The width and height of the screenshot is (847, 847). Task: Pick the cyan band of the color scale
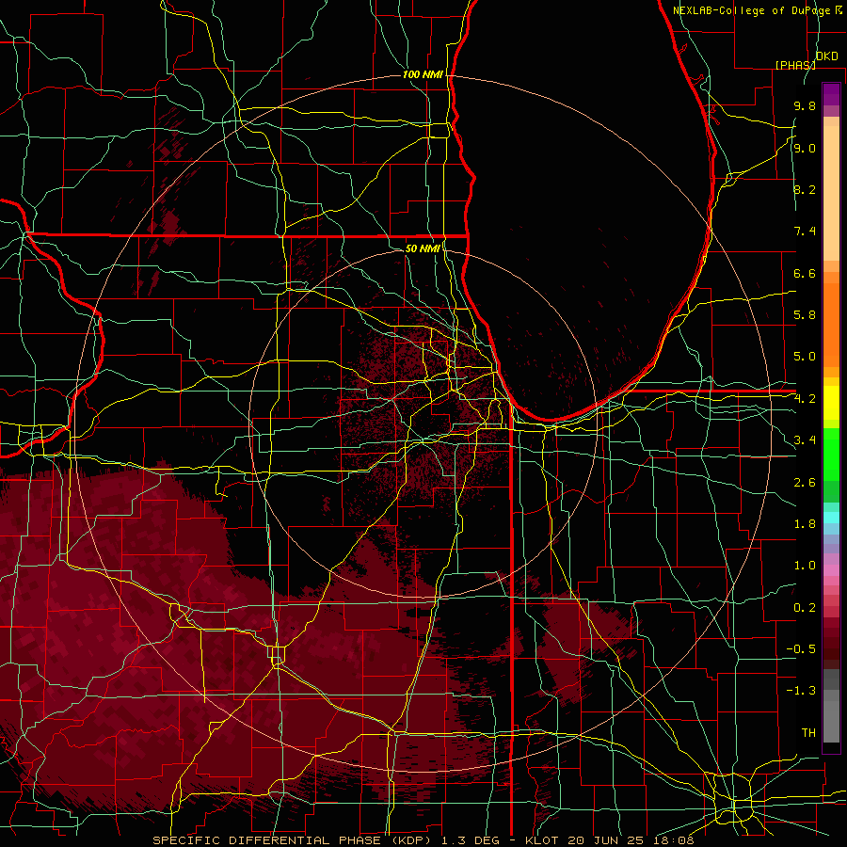[x=831, y=518]
